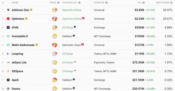Screen dimensions: 175x91
Task: Click the OP Stack badge on Optimism row
Action: click(x=83, y=18)
